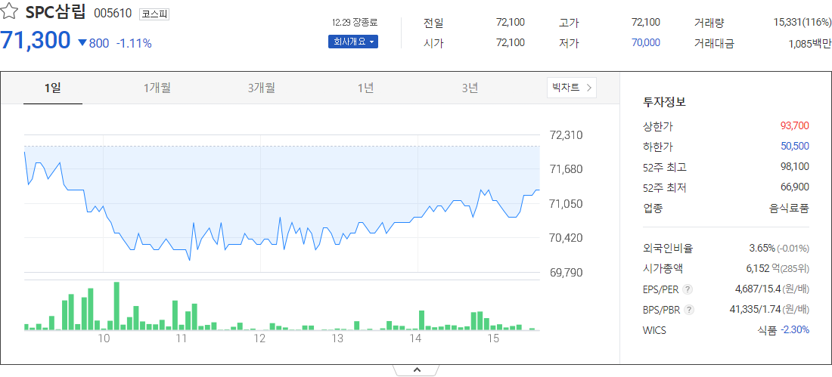Click the 외국인비율 value 3.65%
Viewport: 832px width, 377px height.
point(762,248)
